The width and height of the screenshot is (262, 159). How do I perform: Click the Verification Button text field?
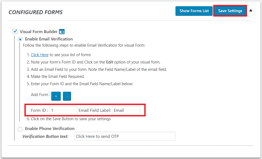[x=124, y=136]
